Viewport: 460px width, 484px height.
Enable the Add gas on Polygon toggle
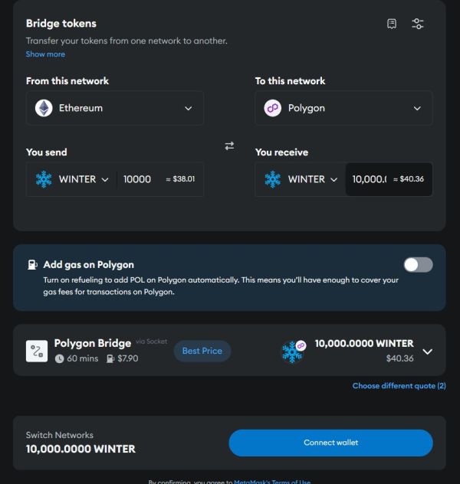pos(418,265)
